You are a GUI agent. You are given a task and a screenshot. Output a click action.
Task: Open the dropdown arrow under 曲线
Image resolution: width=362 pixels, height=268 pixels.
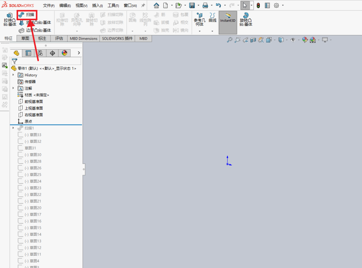[x=212, y=31]
